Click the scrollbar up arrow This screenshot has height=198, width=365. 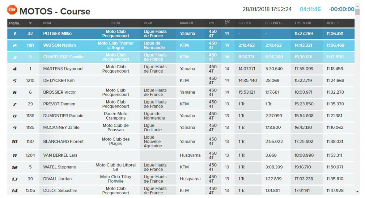pos(357,12)
